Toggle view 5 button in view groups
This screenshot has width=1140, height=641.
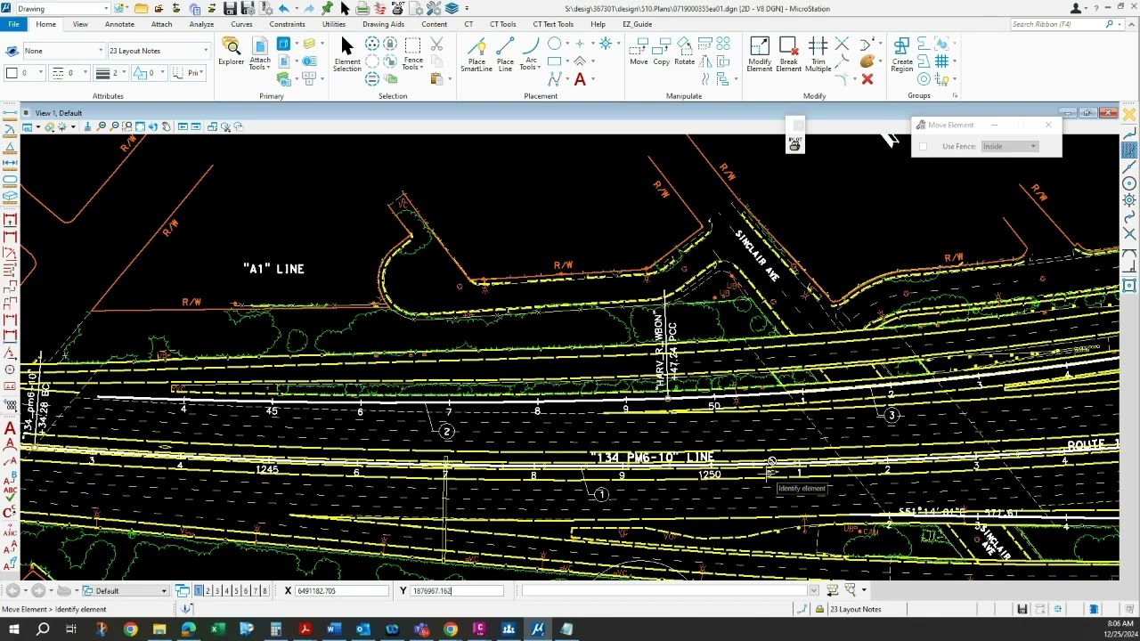[x=236, y=591]
